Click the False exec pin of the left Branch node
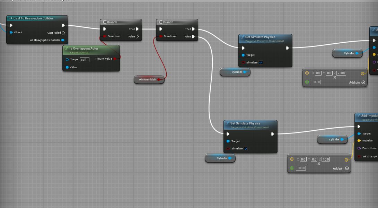Image resolution: width=378 pixels, height=208 pixels. click(137, 36)
